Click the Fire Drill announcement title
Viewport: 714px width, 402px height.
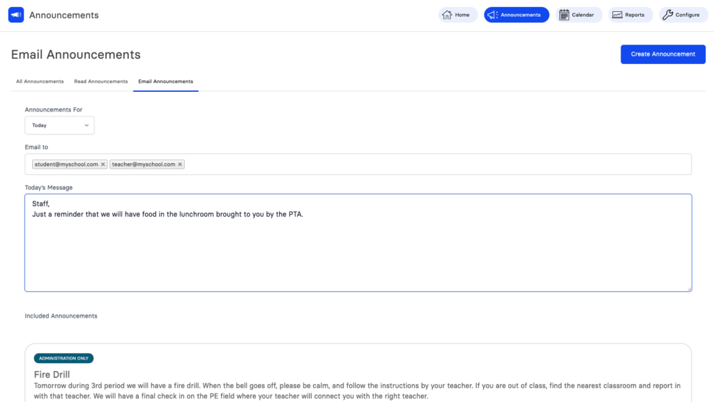[51, 374]
